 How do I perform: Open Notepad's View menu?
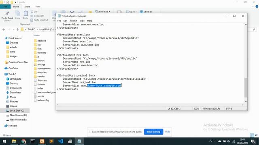click(82, 21)
